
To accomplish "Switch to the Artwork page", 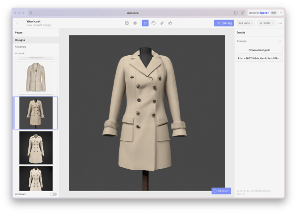I will 20,53.
